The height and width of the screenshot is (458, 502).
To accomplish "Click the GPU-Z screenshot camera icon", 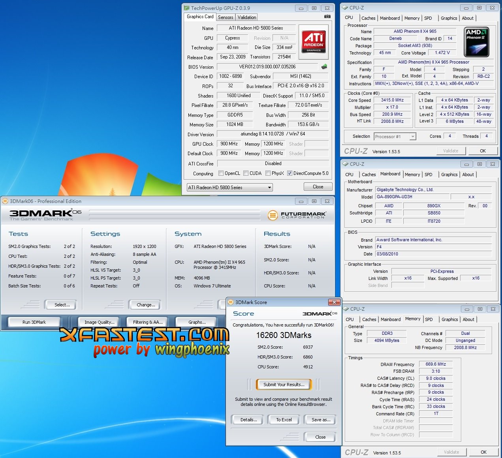I will click(x=327, y=17).
